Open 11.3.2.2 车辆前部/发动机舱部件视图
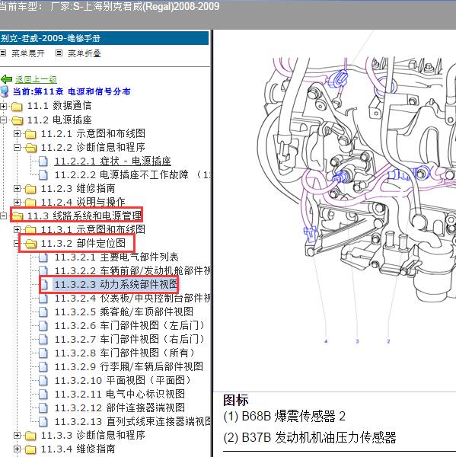 pos(132,270)
